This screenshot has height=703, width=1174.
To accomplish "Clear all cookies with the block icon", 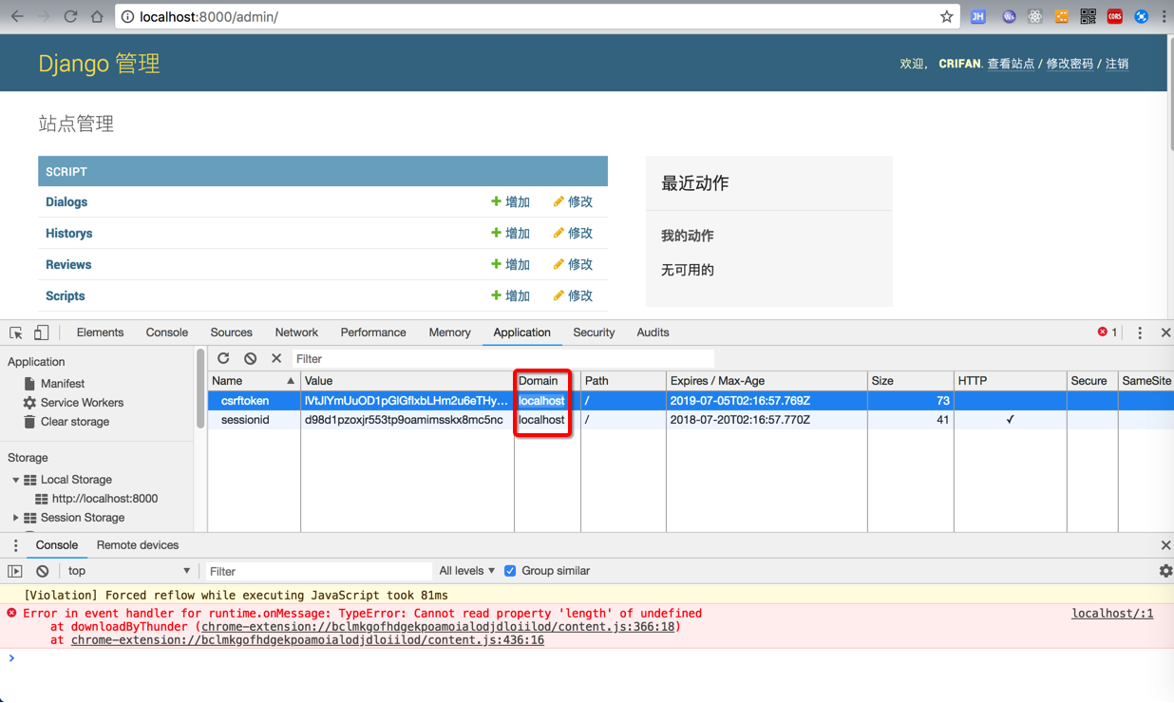I will [x=250, y=358].
